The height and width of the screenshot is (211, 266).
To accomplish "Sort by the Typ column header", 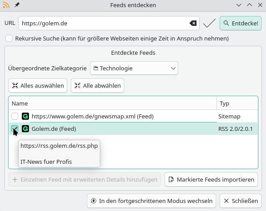I will point(237,103).
